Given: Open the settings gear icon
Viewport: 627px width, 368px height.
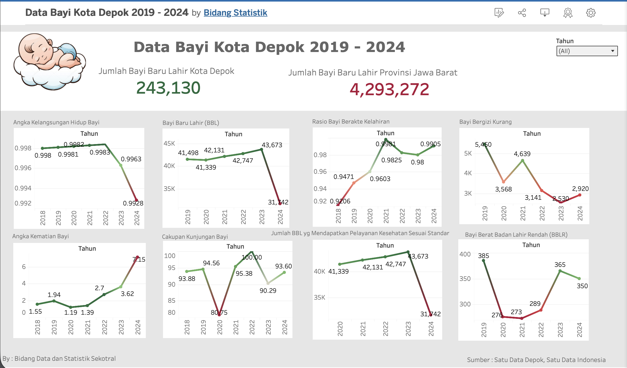Looking at the screenshot, I should tap(591, 13).
